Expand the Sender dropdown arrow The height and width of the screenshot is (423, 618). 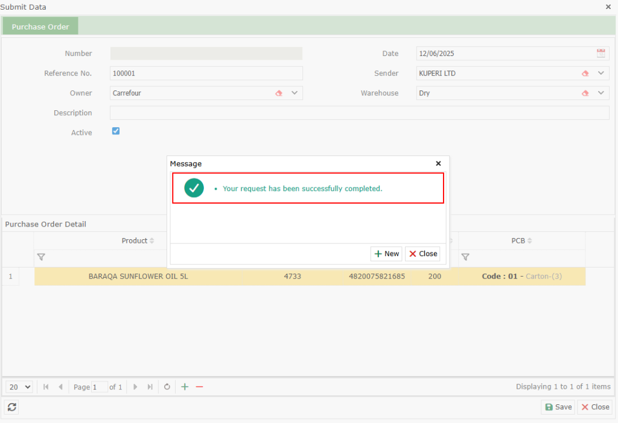[600, 74]
